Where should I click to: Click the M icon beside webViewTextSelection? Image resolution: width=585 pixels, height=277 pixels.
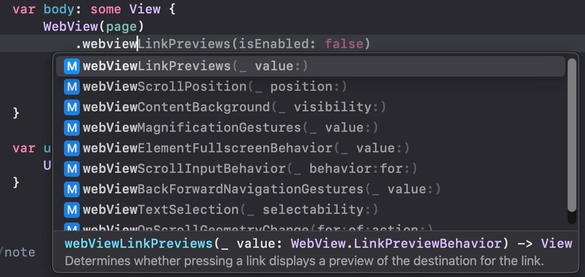(72, 210)
